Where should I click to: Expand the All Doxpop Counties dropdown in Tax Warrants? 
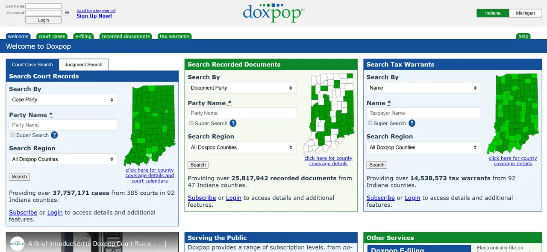point(423,147)
